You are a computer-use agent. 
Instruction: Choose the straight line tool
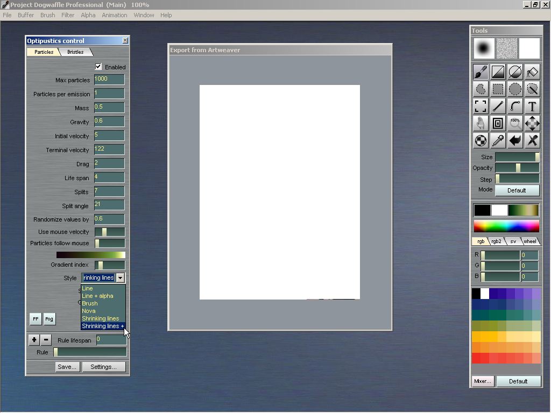498,106
